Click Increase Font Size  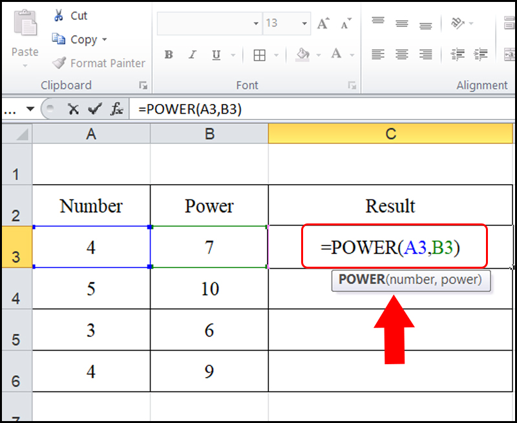[x=322, y=23]
